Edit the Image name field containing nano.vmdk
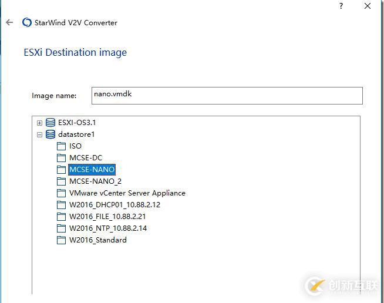The height and width of the screenshot is (303, 384). click(x=227, y=96)
